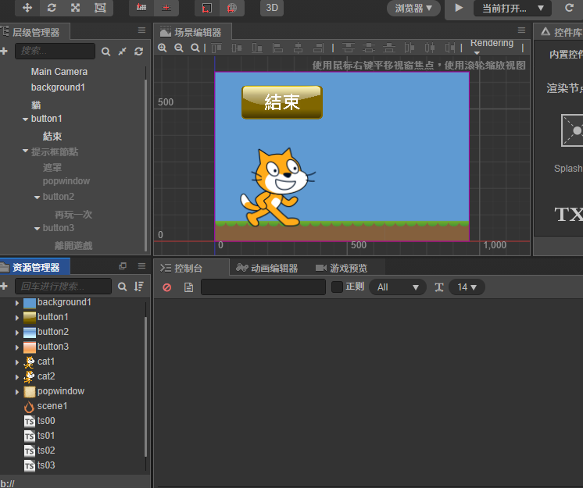
Task: Collapse the button3 node in hierarchy
Action: point(38,229)
